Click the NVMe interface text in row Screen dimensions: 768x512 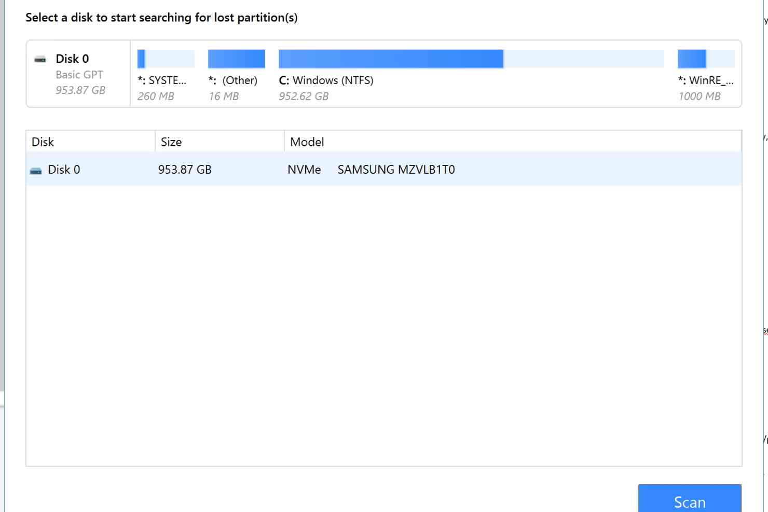point(304,170)
